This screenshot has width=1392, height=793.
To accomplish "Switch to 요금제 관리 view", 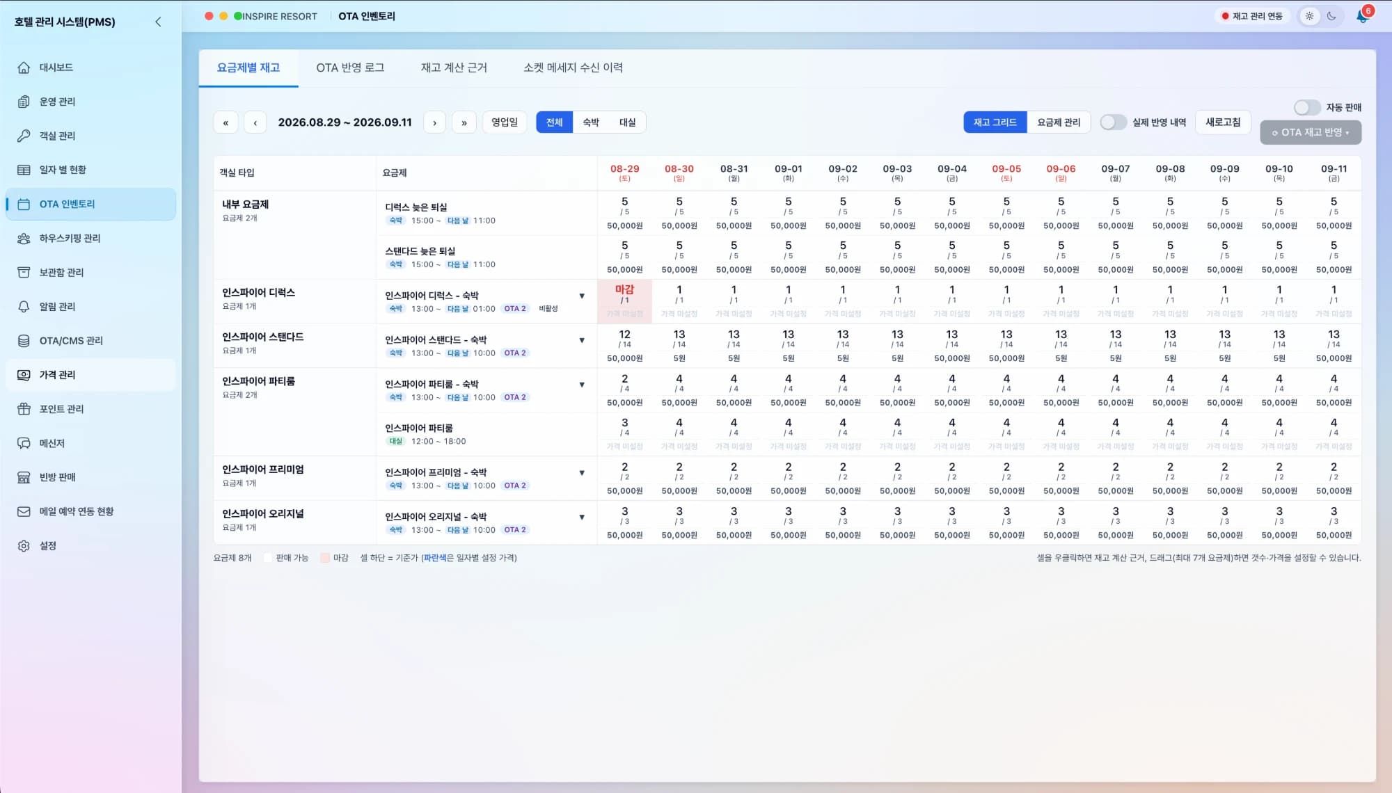I will click(1059, 122).
